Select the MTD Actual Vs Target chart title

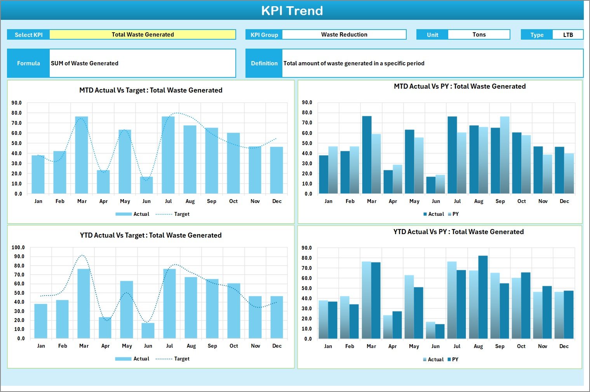coord(150,90)
